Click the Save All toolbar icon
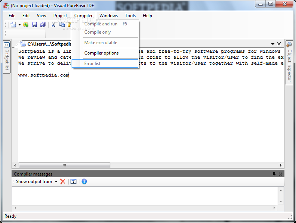 [43, 25]
